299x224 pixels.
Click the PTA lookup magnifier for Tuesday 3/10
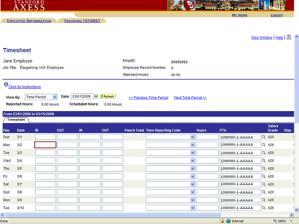click(x=263, y=208)
